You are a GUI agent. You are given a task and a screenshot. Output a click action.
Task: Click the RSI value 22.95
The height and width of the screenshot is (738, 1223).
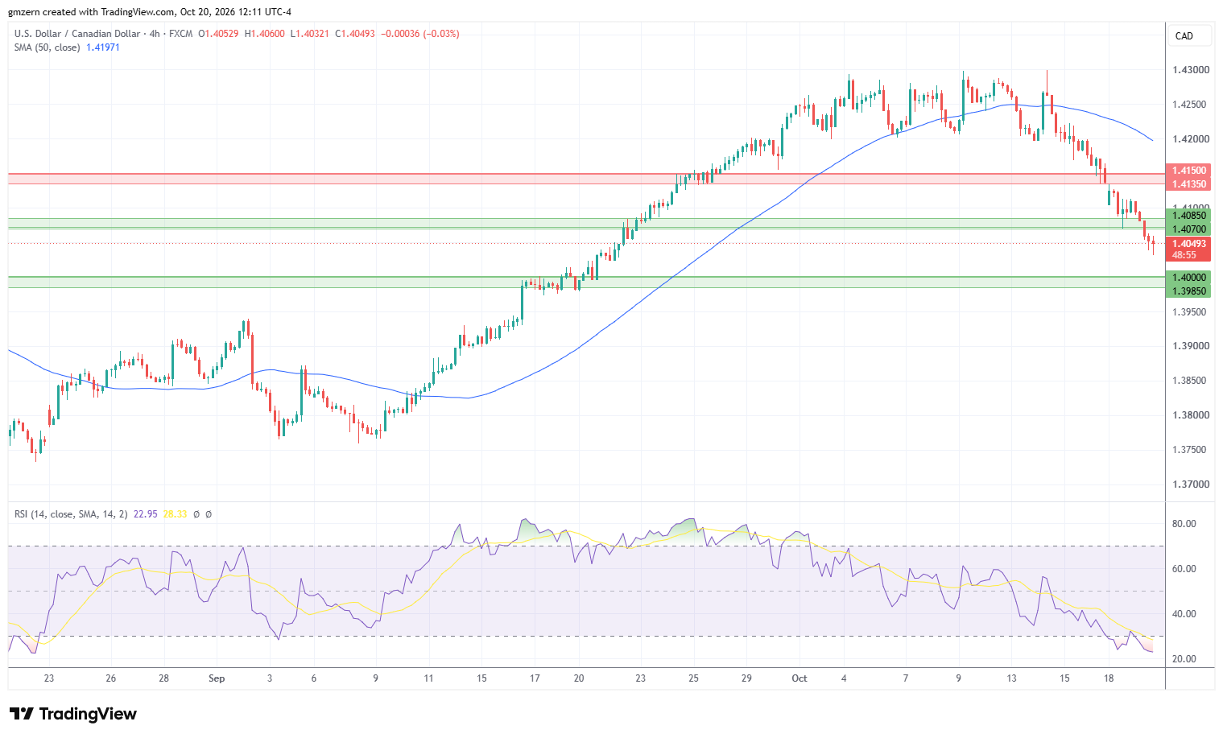point(146,513)
